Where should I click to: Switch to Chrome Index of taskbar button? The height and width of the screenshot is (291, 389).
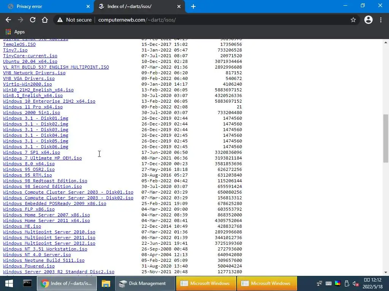pos(67,283)
